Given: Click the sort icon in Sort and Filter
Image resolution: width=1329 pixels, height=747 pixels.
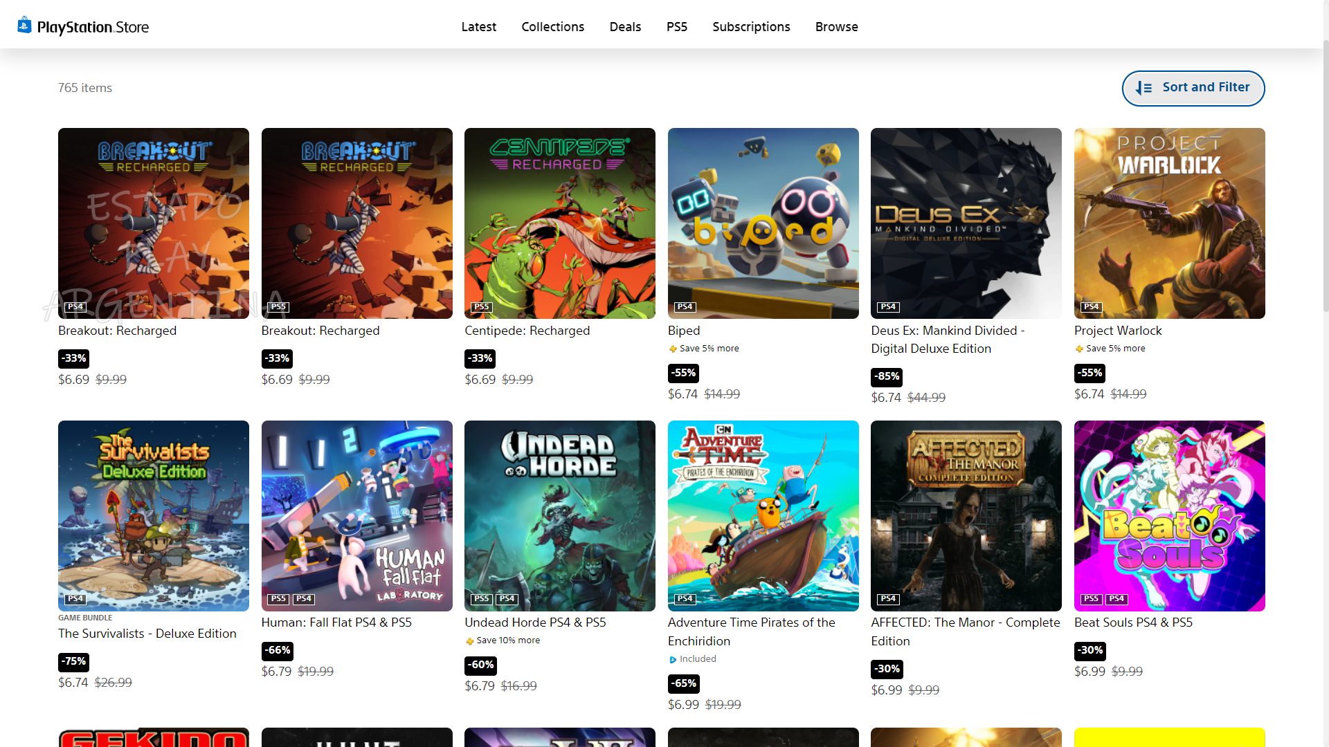Looking at the screenshot, I should point(1143,88).
